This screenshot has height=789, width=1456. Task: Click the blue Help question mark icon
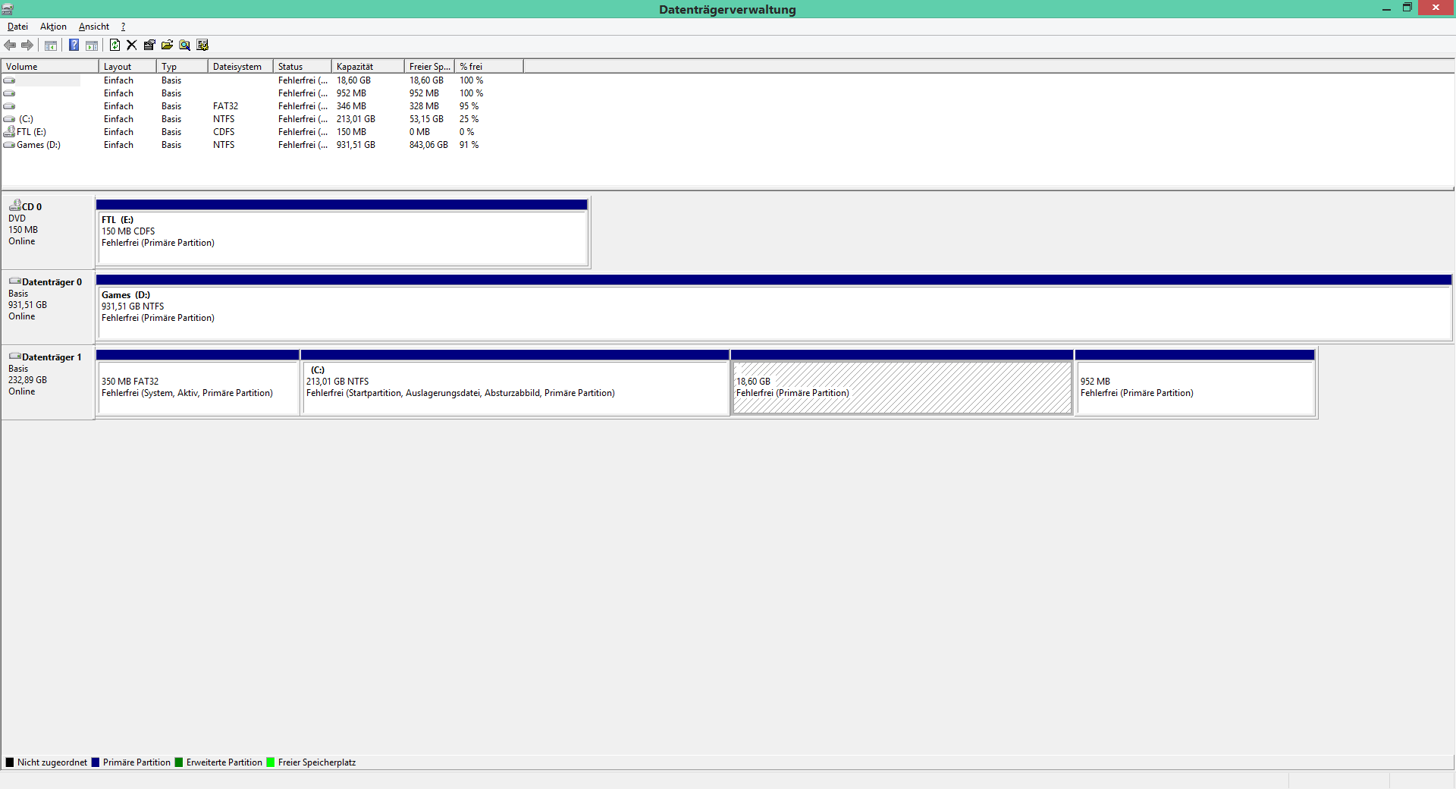click(74, 46)
